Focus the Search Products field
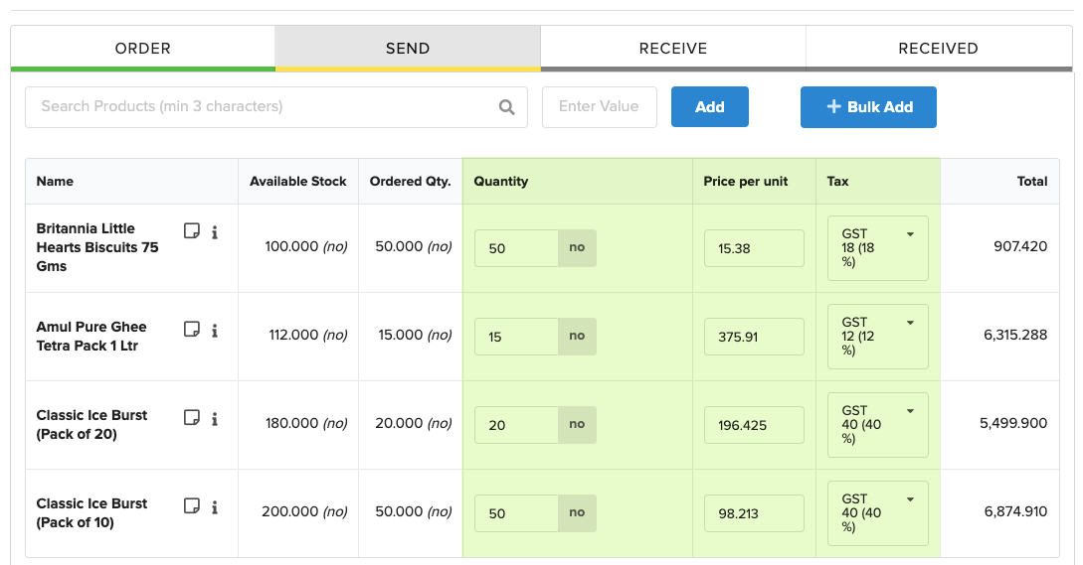The height and width of the screenshot is (565, 1083). tap(276, 107)
